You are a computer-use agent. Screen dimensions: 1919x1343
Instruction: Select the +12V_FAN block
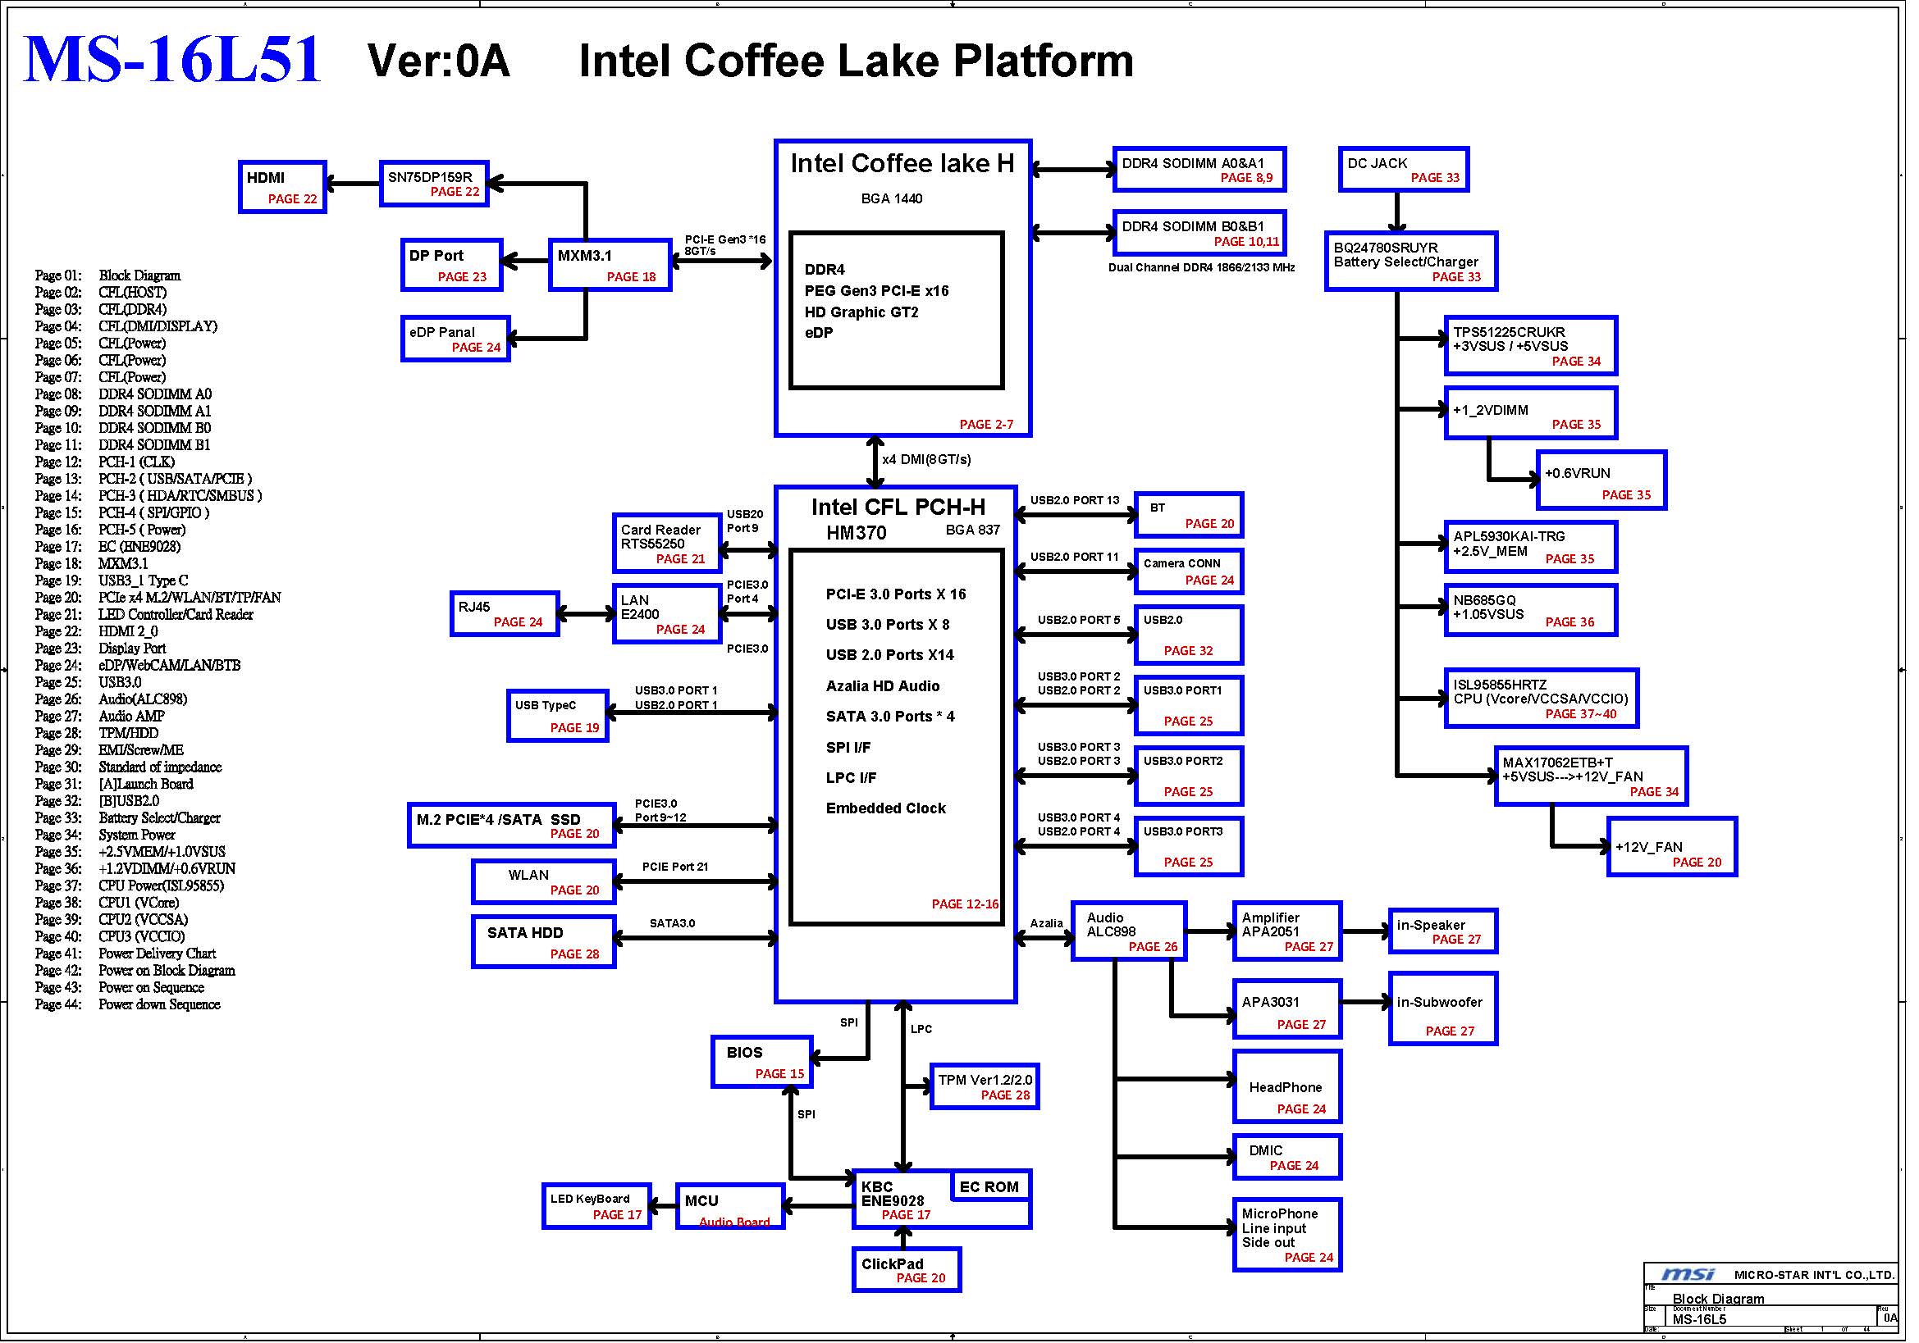(1671, 847)
